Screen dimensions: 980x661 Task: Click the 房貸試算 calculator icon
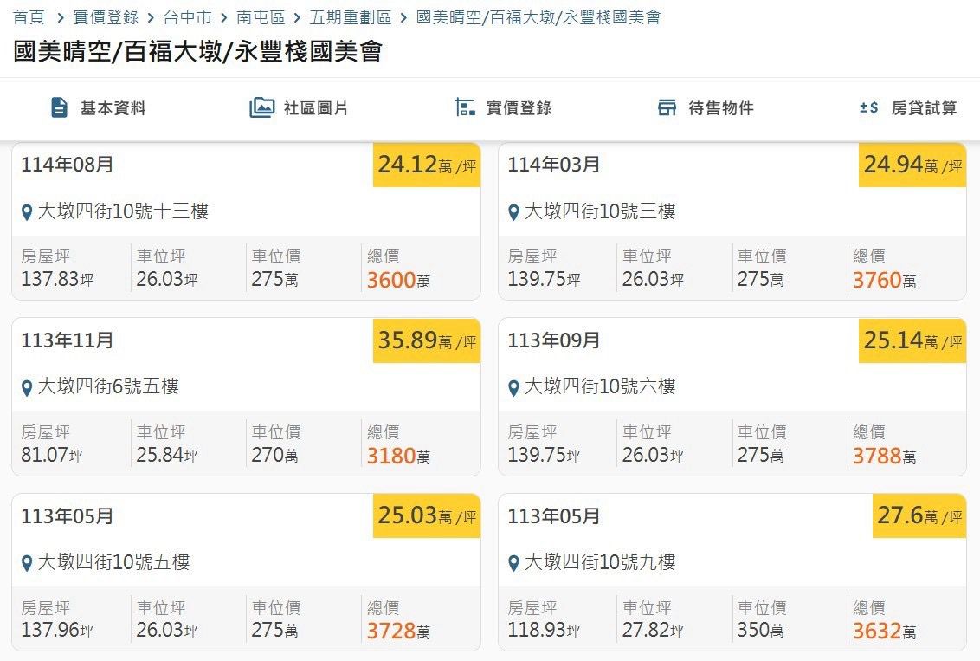pos(868,107)
